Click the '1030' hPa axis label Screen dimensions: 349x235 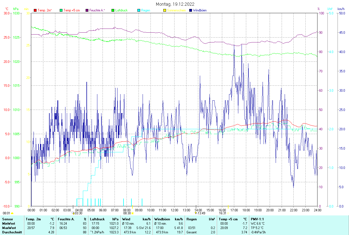(17, 13)
